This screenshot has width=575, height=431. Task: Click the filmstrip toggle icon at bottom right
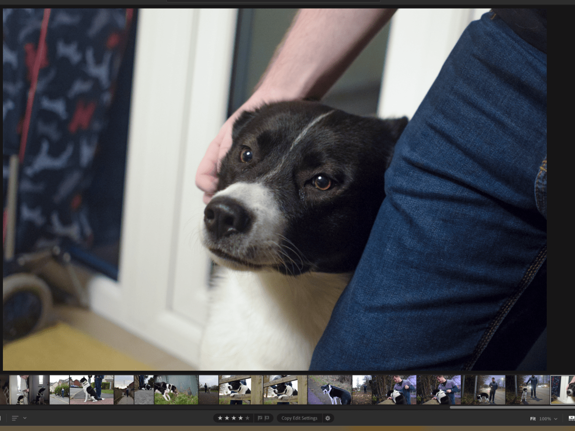(570, 418)
